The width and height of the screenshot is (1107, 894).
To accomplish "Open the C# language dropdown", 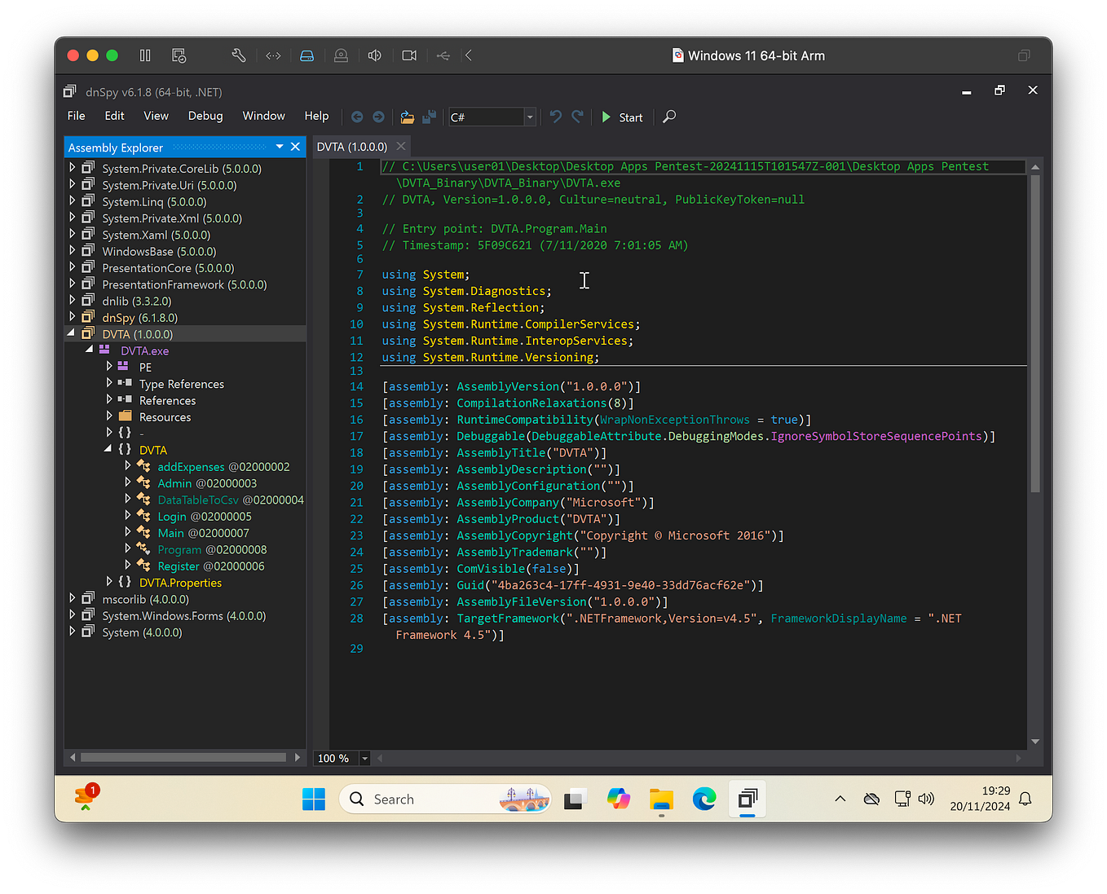I will [x=529, y=117].
